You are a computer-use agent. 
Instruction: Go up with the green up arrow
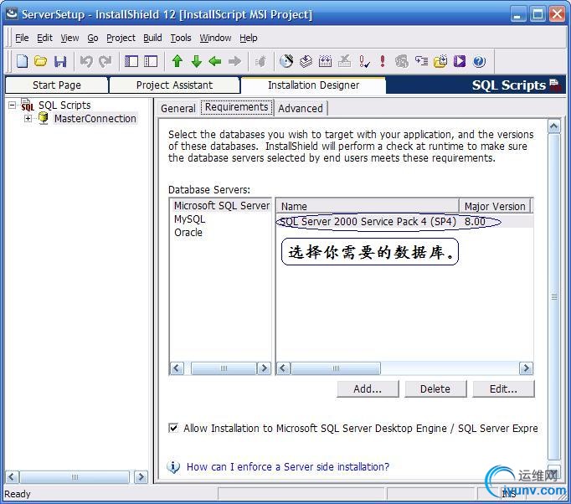pyautogui.click(x=177, y=61)
